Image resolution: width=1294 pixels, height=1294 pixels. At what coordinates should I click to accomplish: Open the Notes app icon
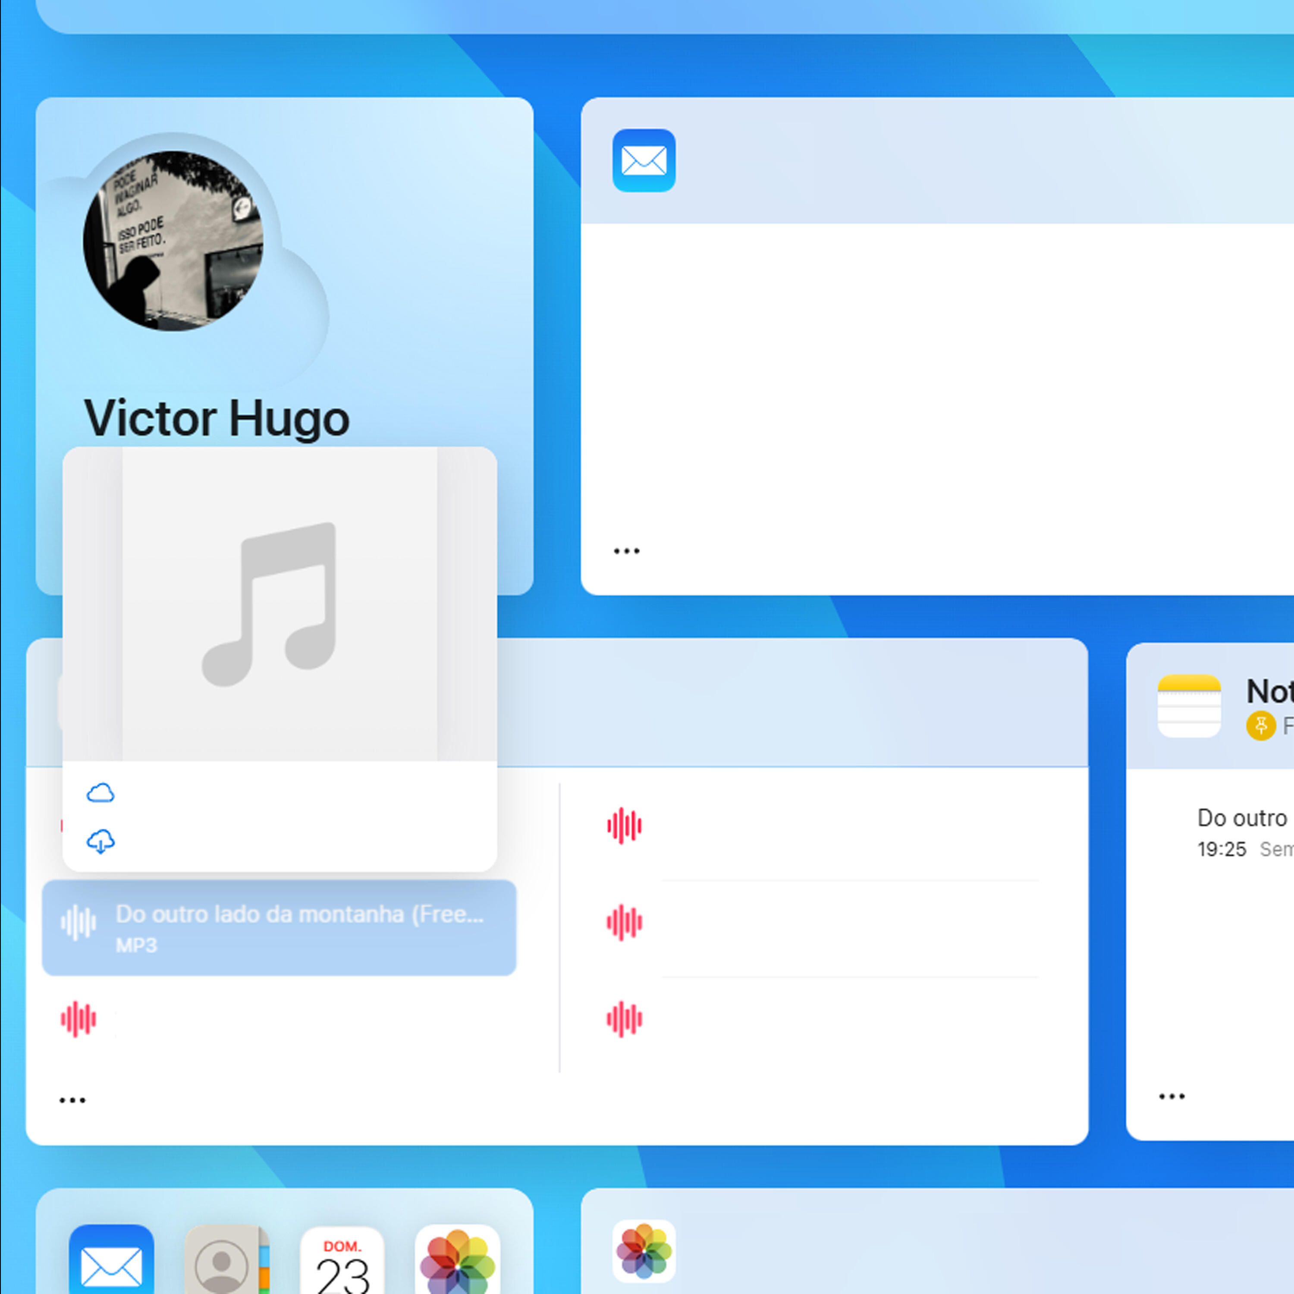point(1189,706)
